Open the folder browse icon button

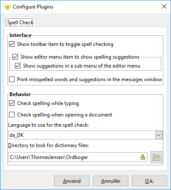point(157,157)
